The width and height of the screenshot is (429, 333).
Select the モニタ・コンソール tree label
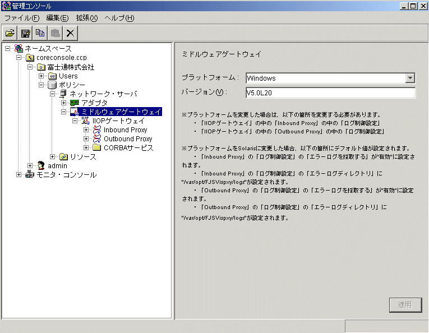pos(66,175)
